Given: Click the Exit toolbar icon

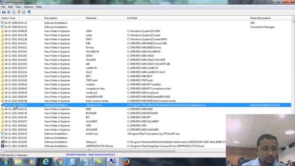Looking at the screenshot, I should 29,12.
